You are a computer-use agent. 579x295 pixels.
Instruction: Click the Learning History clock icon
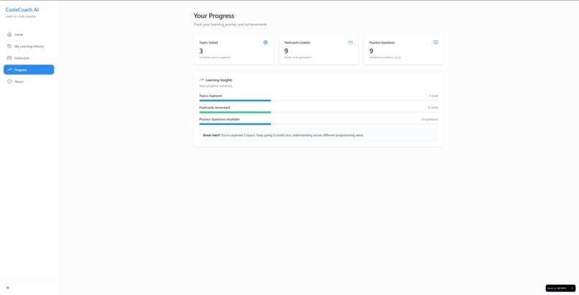[x=9, y=46]
